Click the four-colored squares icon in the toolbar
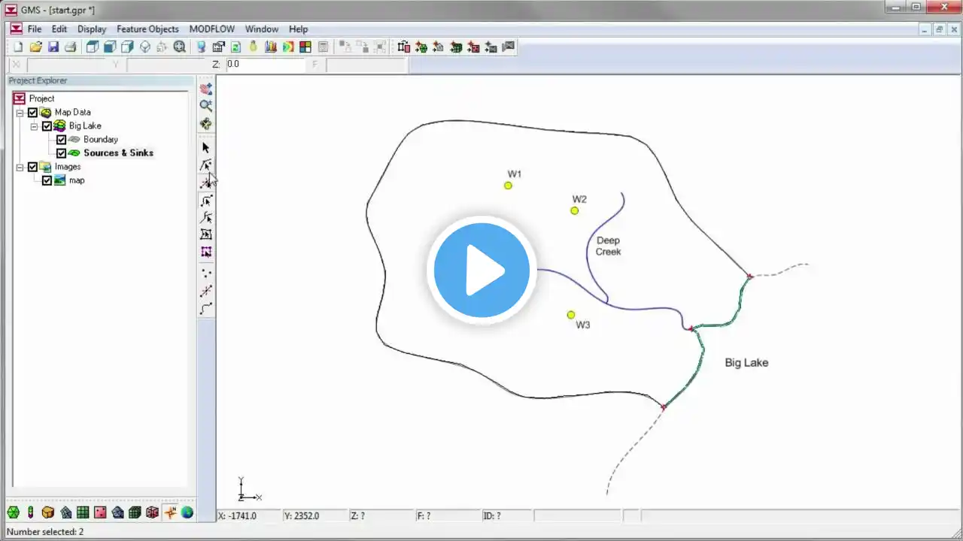This screenshot has height=541, width=963. pos(305,47)
